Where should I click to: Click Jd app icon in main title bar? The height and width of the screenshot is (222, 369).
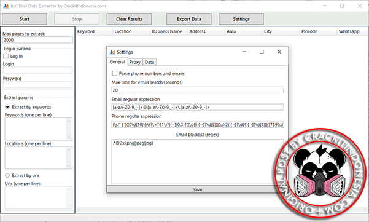click(x=6, y=6)
